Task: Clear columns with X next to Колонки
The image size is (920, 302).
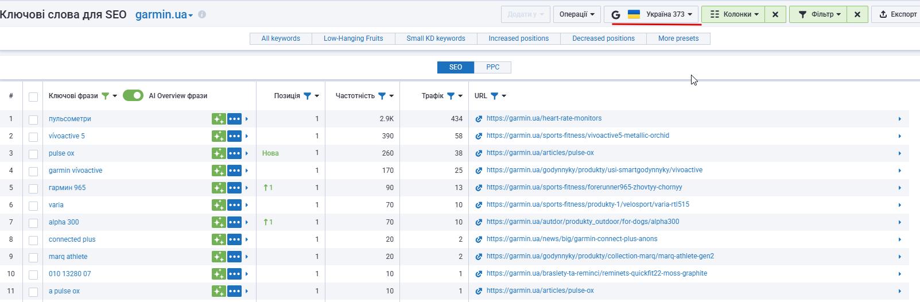Action: point(775,14)
